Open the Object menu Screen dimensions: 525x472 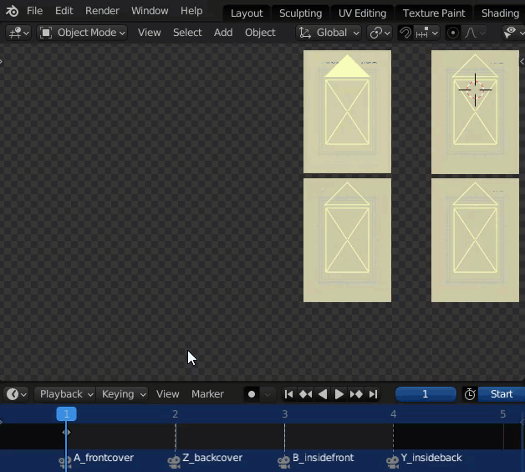[x=260, y=33]
